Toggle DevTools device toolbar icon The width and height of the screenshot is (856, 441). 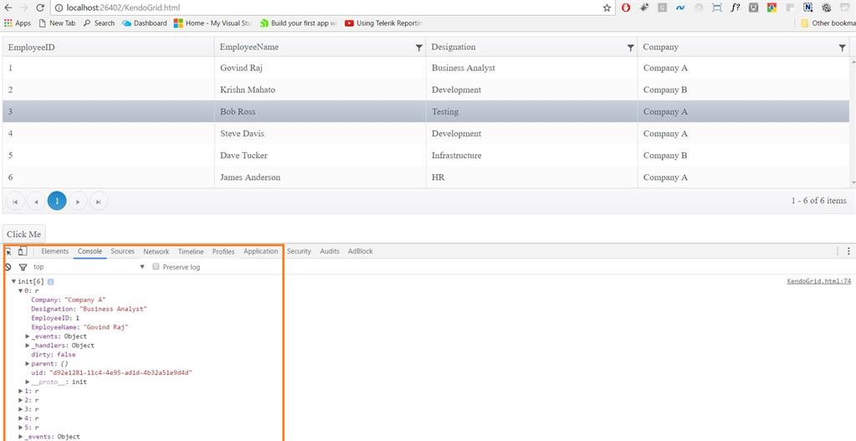(22, 251)
